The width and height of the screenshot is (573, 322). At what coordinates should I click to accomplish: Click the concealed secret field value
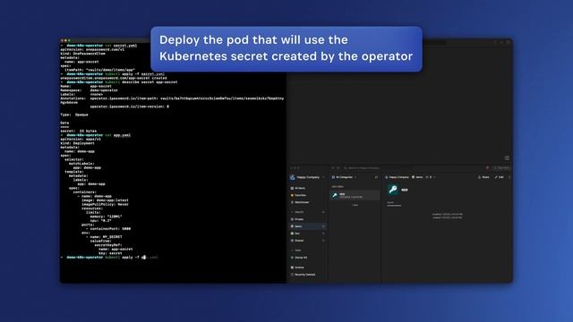[x=394, y=206]
